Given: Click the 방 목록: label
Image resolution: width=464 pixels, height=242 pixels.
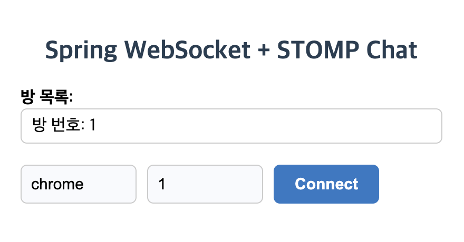Looking at the screenshot, I should 47,96.
